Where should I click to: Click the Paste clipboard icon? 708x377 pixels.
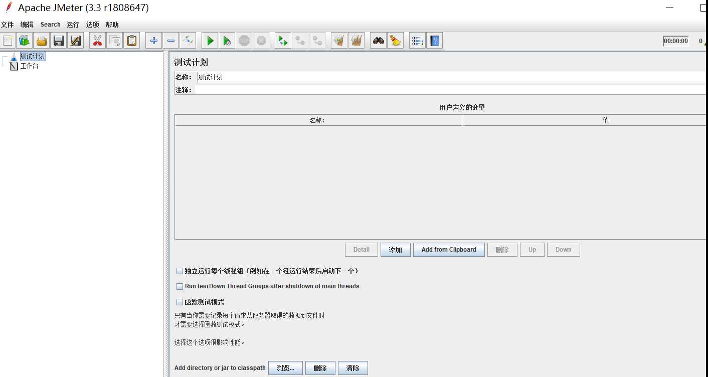132,41
